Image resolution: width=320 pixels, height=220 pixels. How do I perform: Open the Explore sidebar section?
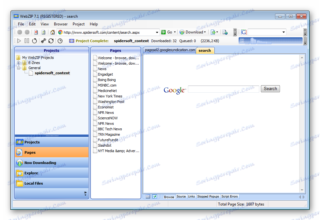click(52, 173)
